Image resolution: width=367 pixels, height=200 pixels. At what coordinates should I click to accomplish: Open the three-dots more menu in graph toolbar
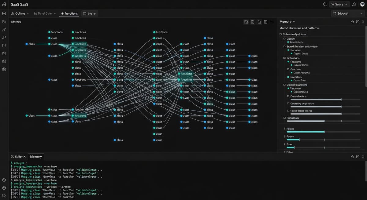[x=272, y=22]
